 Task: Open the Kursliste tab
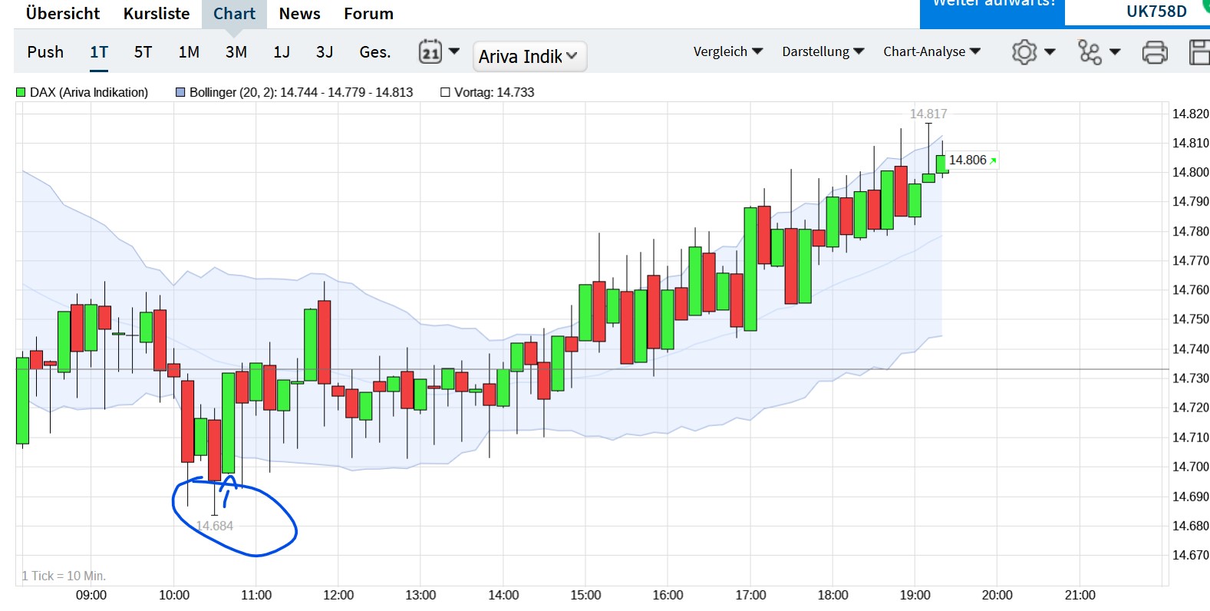coord(157,14)
